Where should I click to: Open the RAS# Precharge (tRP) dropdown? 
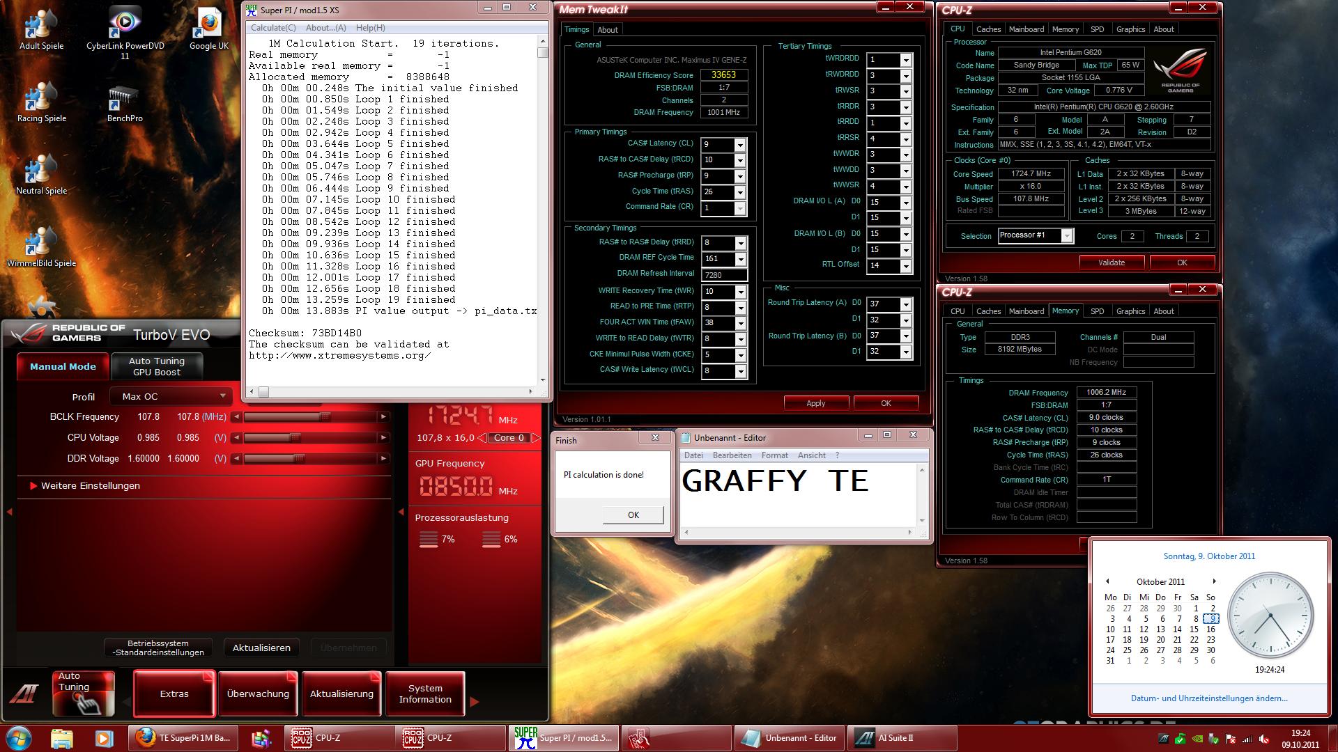(740, 177)
